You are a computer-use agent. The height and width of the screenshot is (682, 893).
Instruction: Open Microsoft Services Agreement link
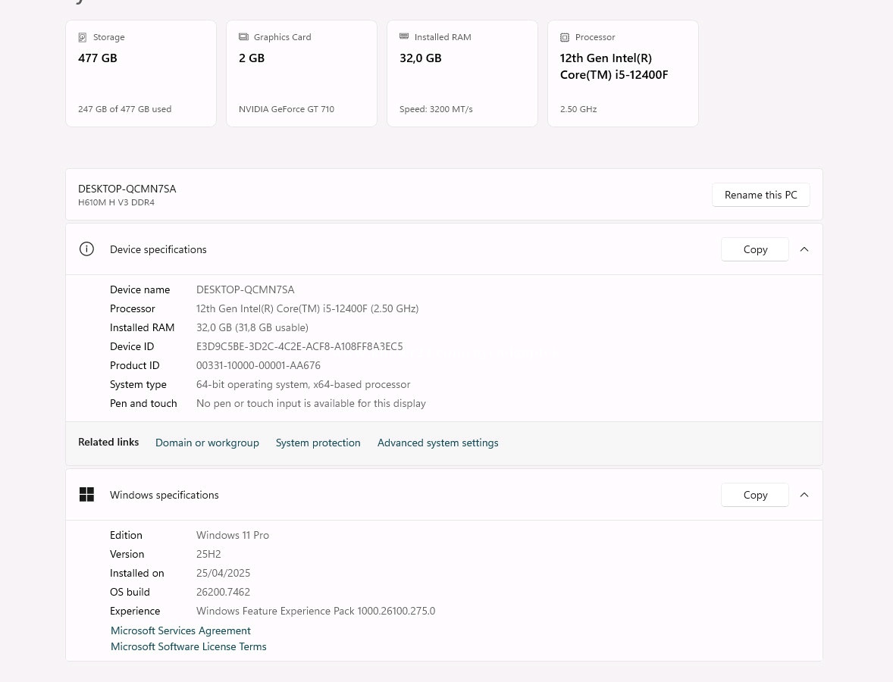click(180, 630)
